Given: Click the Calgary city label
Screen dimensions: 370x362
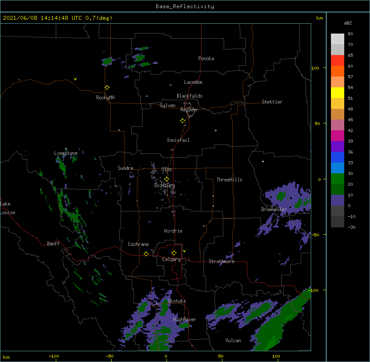Looking at the screenshot, I should (x=171, y=259).
